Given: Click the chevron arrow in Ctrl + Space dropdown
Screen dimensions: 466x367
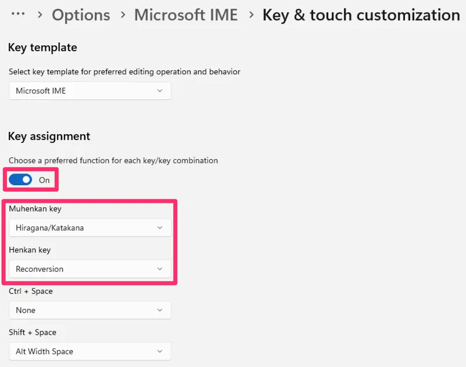Looking at the screenshot, I should [160, 310].
